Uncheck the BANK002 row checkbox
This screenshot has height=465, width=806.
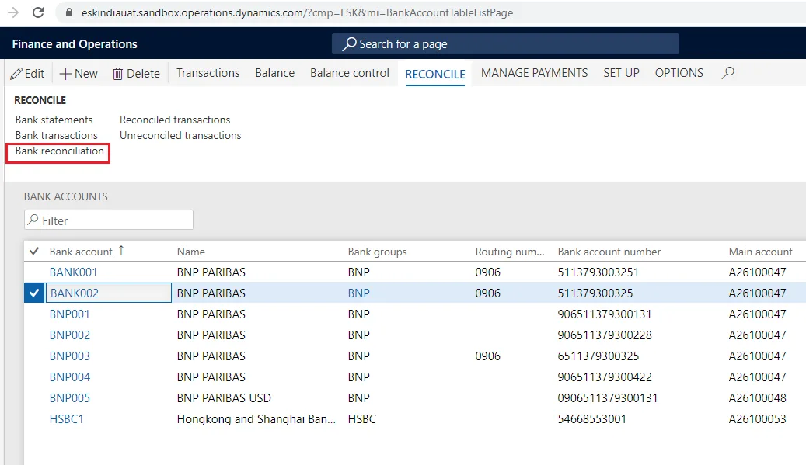(x=34, y=293)
